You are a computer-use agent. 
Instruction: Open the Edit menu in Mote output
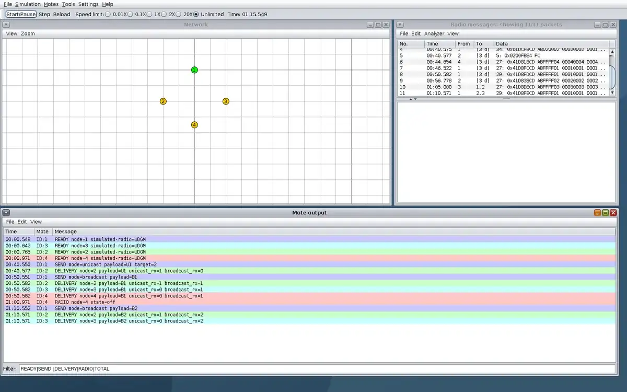point(22,222)
